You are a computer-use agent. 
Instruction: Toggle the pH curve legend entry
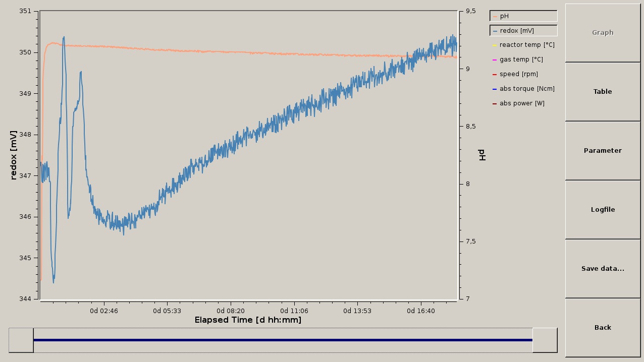tap(523, 16)
